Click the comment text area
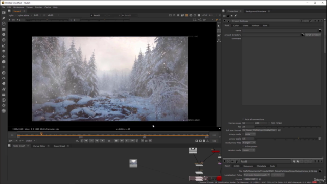 click(282, 71)
